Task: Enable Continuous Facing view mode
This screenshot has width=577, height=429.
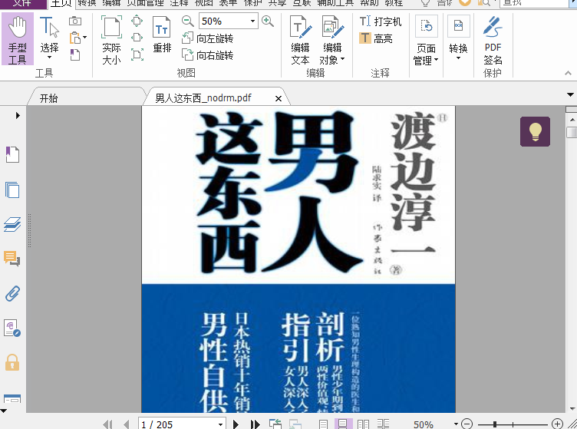Action: pos(384,424)
